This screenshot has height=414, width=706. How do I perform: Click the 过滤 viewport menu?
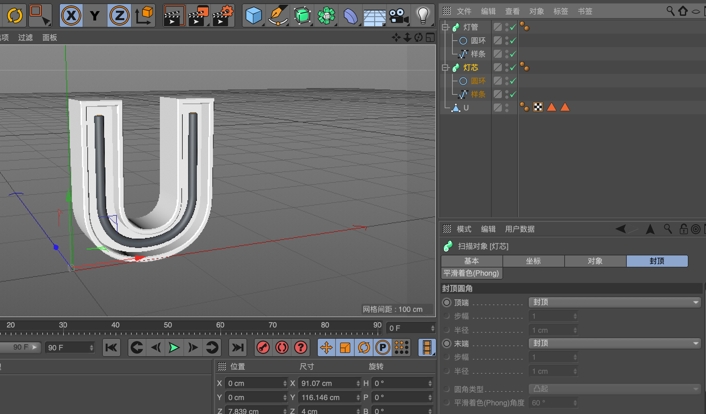click(26, 38)
